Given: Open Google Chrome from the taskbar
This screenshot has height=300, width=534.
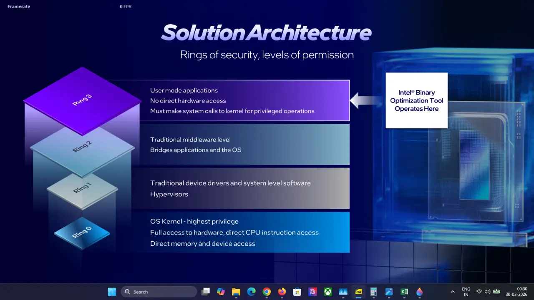Looking at the screenshot, I should 267,292.
